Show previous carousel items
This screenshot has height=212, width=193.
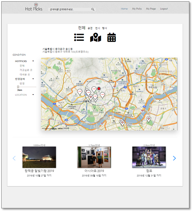click(x=14, y=158)
